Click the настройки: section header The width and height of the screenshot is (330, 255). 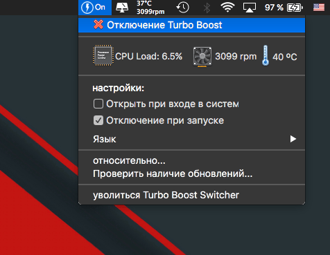(118, 88)
